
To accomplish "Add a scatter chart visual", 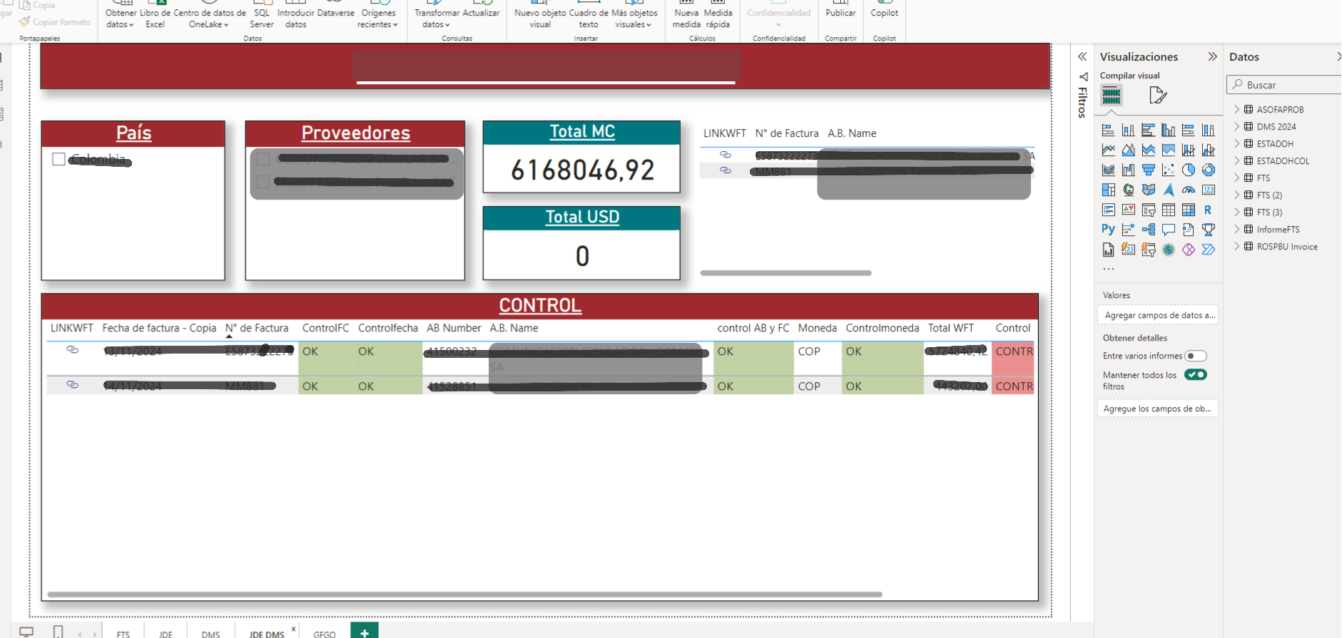I will (x=1168, y=170).
